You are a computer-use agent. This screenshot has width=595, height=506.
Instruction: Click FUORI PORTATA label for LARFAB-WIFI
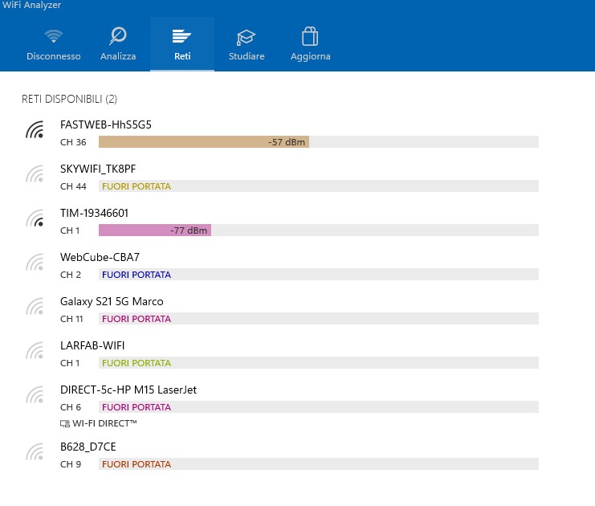[137, 363]
